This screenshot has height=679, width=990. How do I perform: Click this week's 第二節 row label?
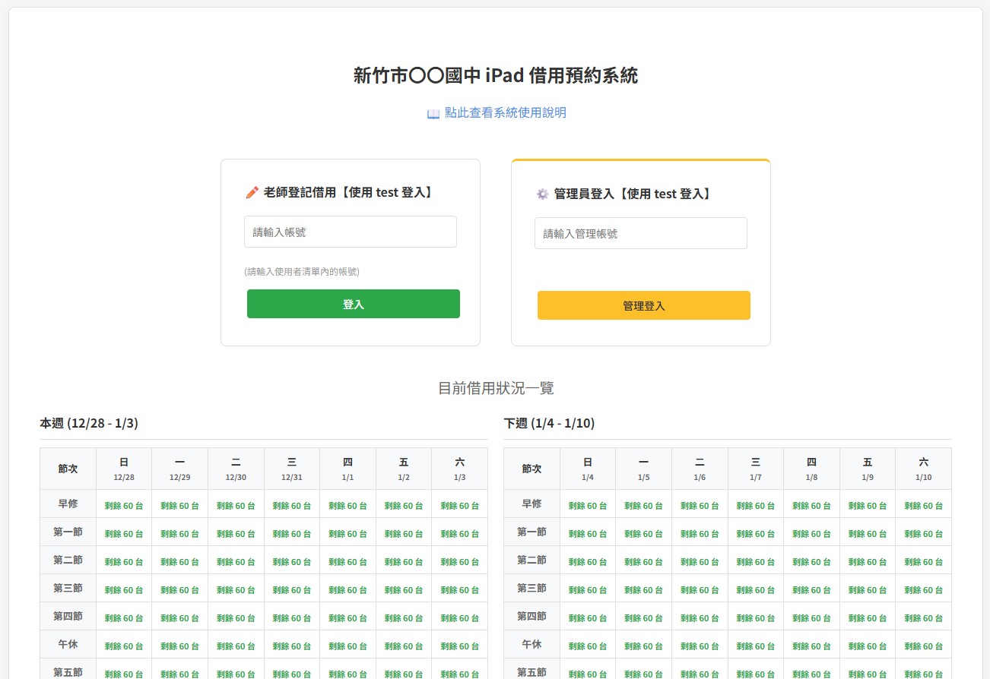tap(68, 560)
